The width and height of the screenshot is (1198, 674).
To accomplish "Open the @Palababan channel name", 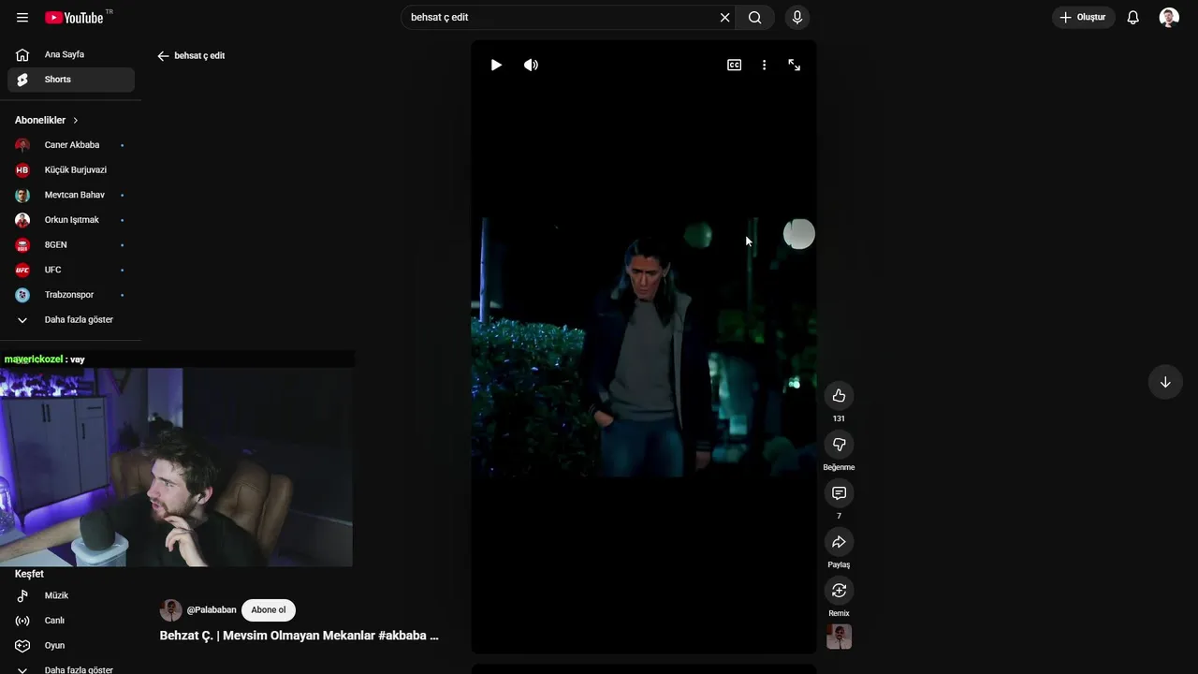I will point(212,610).
